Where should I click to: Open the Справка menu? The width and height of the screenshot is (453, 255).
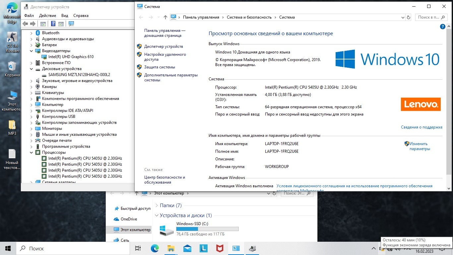[x=81, y=16]
